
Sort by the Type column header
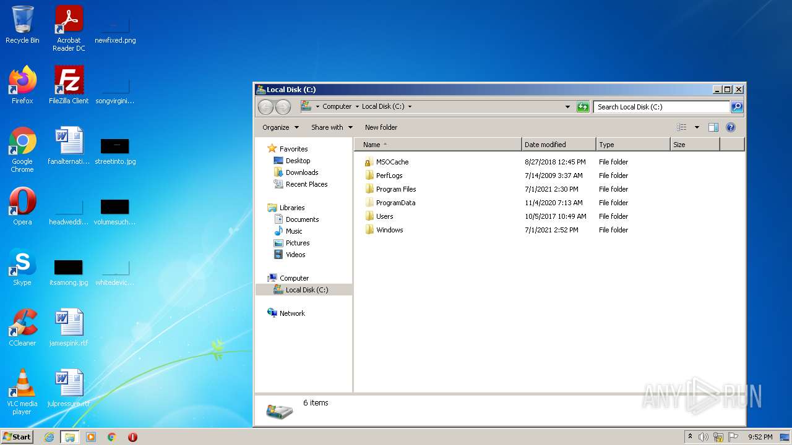pyautogui.click(x=633, y=145)
